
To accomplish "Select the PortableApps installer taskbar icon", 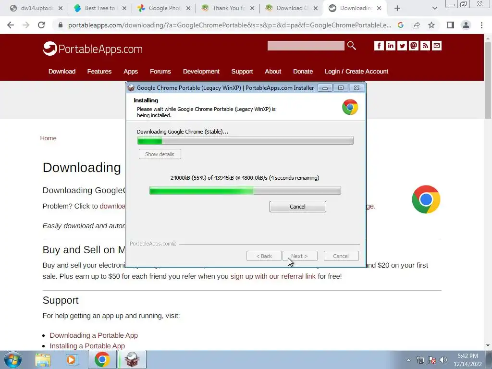I will tap(132, 359).
